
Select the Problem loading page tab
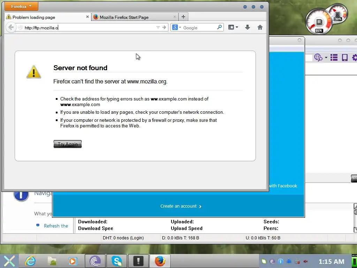(48, 17)
